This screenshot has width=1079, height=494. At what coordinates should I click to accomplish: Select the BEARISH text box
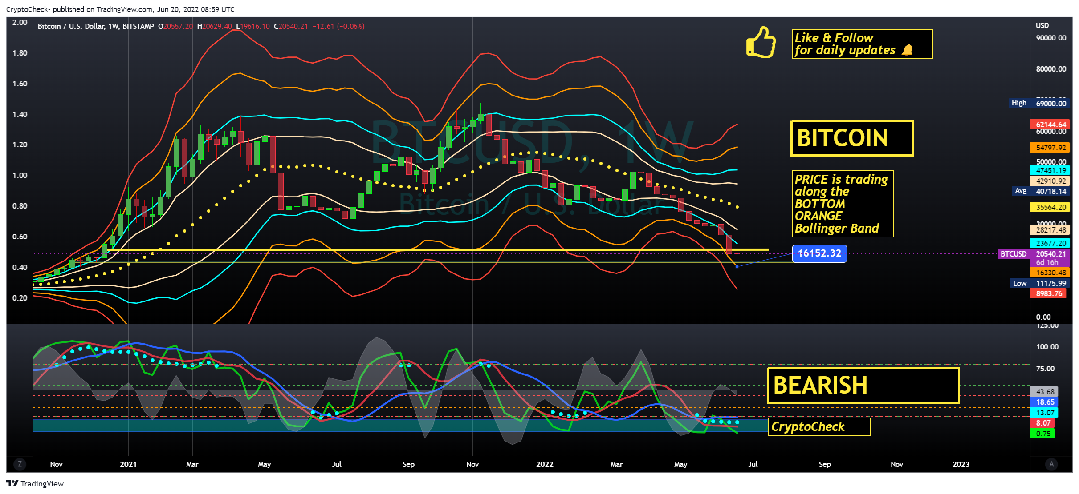tap(863, 385)
